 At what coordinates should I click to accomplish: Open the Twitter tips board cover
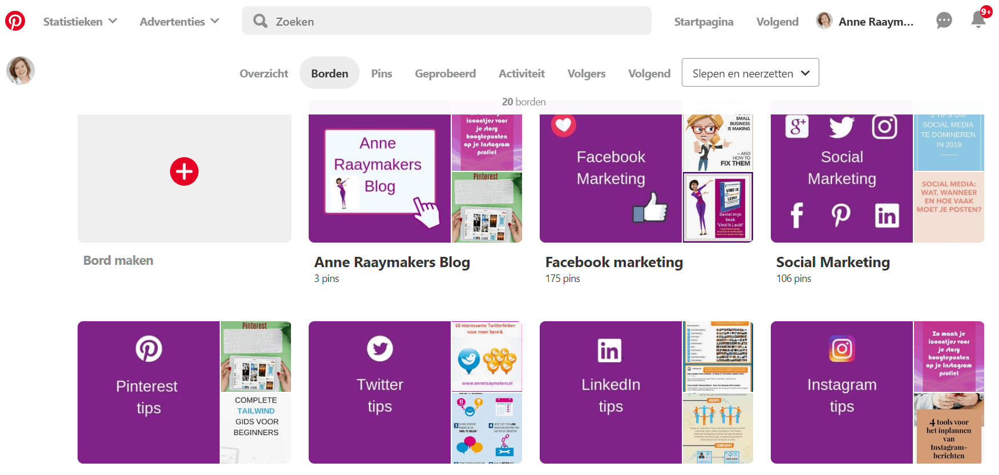coord(379,392)
